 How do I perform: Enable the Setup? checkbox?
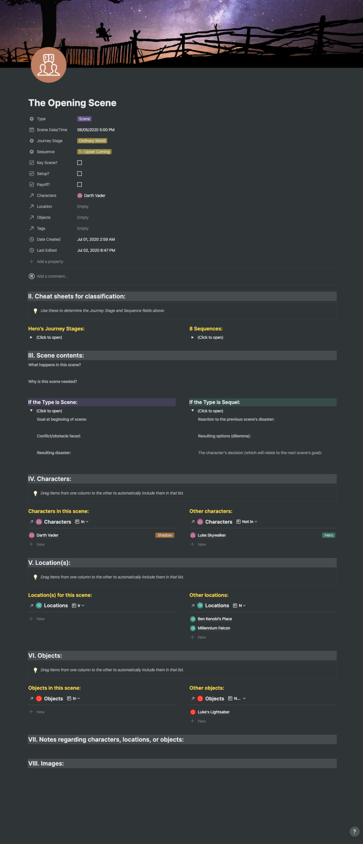click(79, 173)
